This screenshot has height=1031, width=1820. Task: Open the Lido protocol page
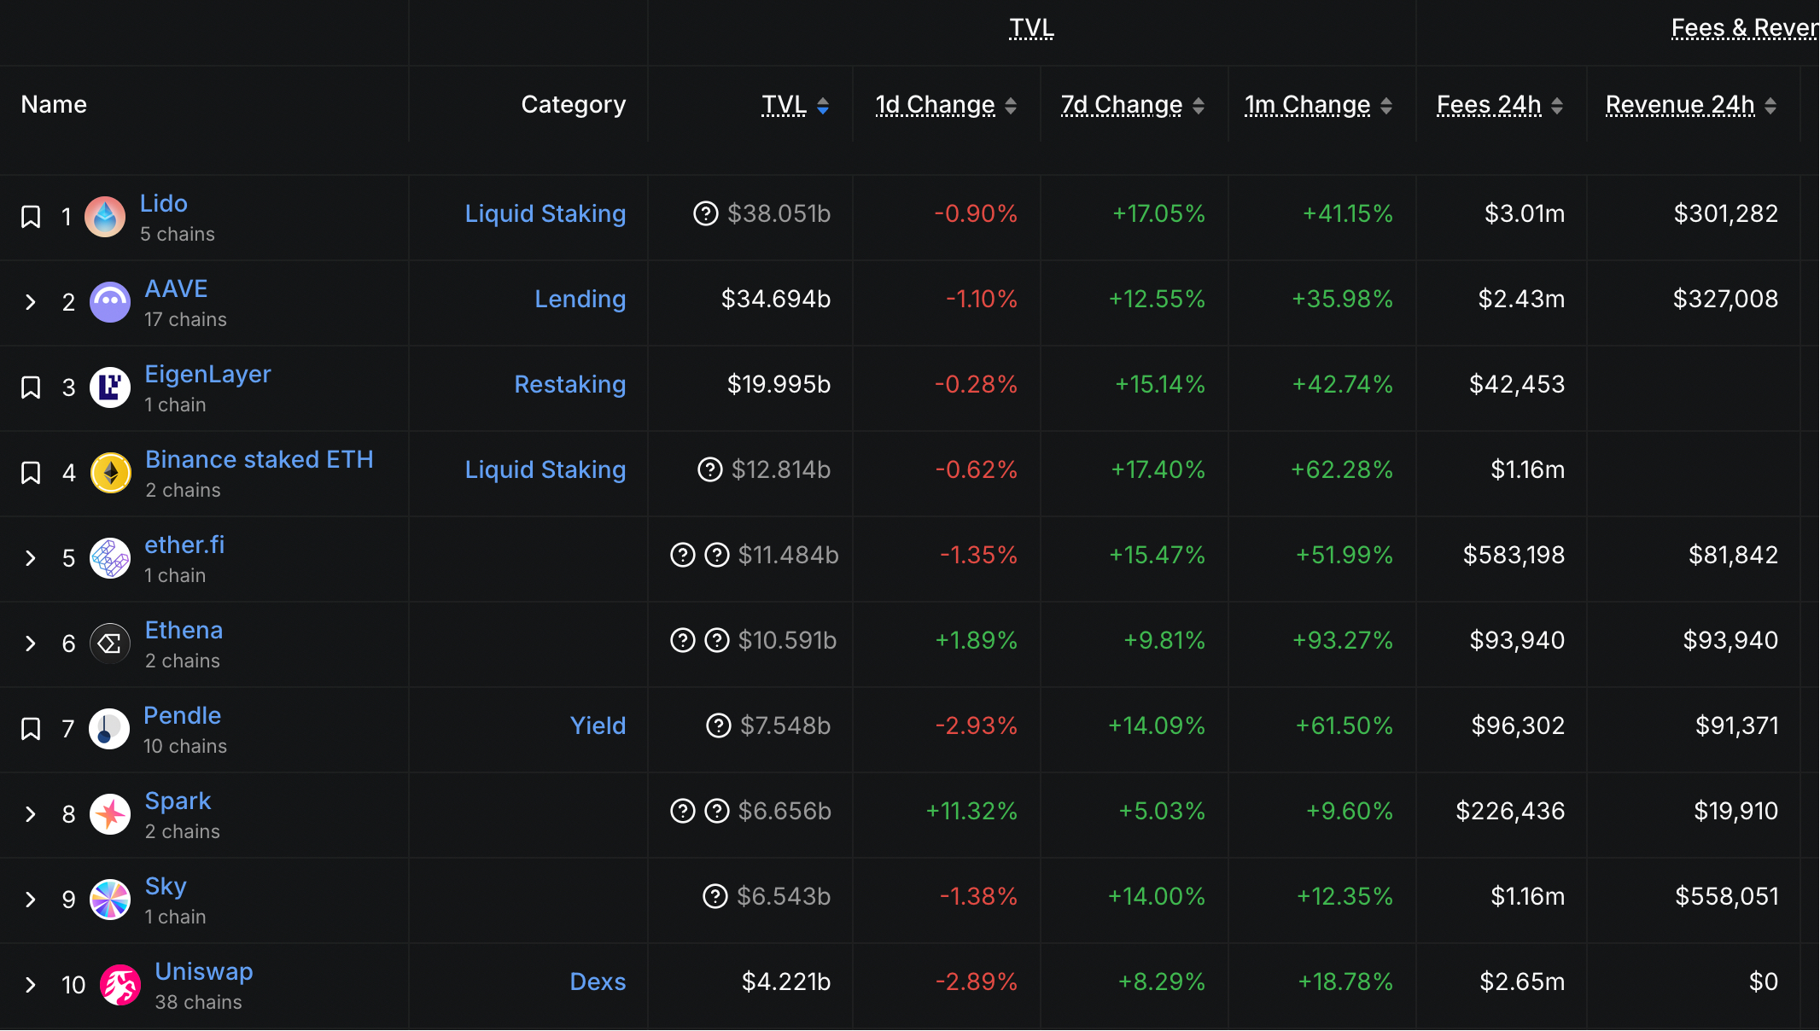point(164,203)
